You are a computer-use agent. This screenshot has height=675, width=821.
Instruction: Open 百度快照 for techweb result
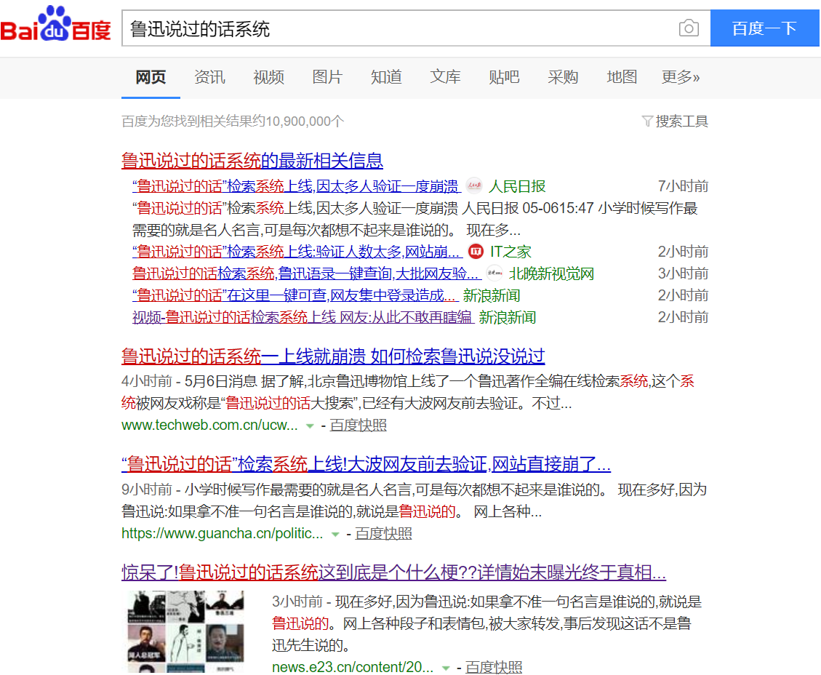click(358, 426)
